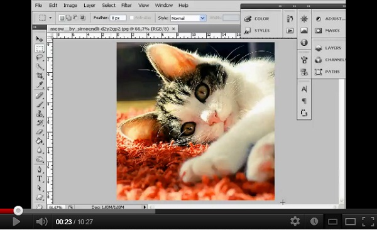
Task: Toggle the Anti-alias checkbox
Action: [132, 18]
